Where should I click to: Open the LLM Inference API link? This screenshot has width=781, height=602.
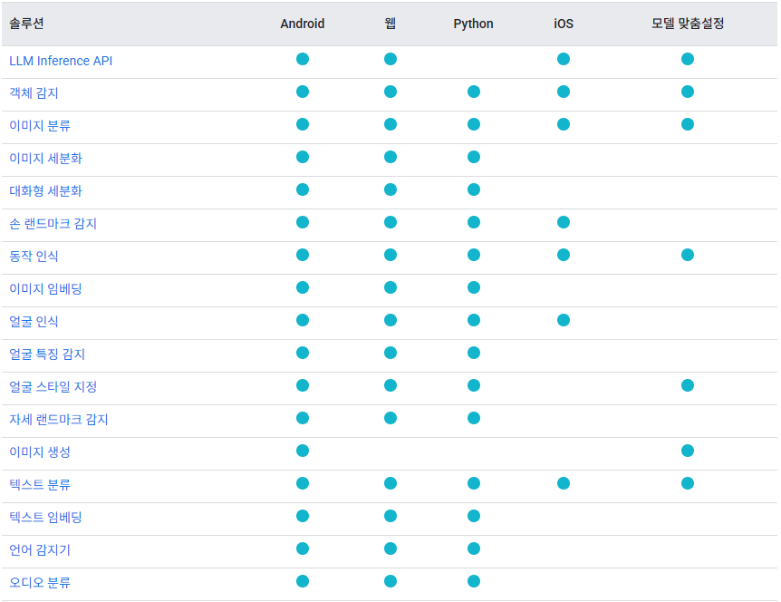pyautogui.click(x=61, y=61)
